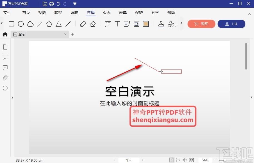Screen dimensions: 254x163
Task: Activate the eraser tool
Action: 93,24
